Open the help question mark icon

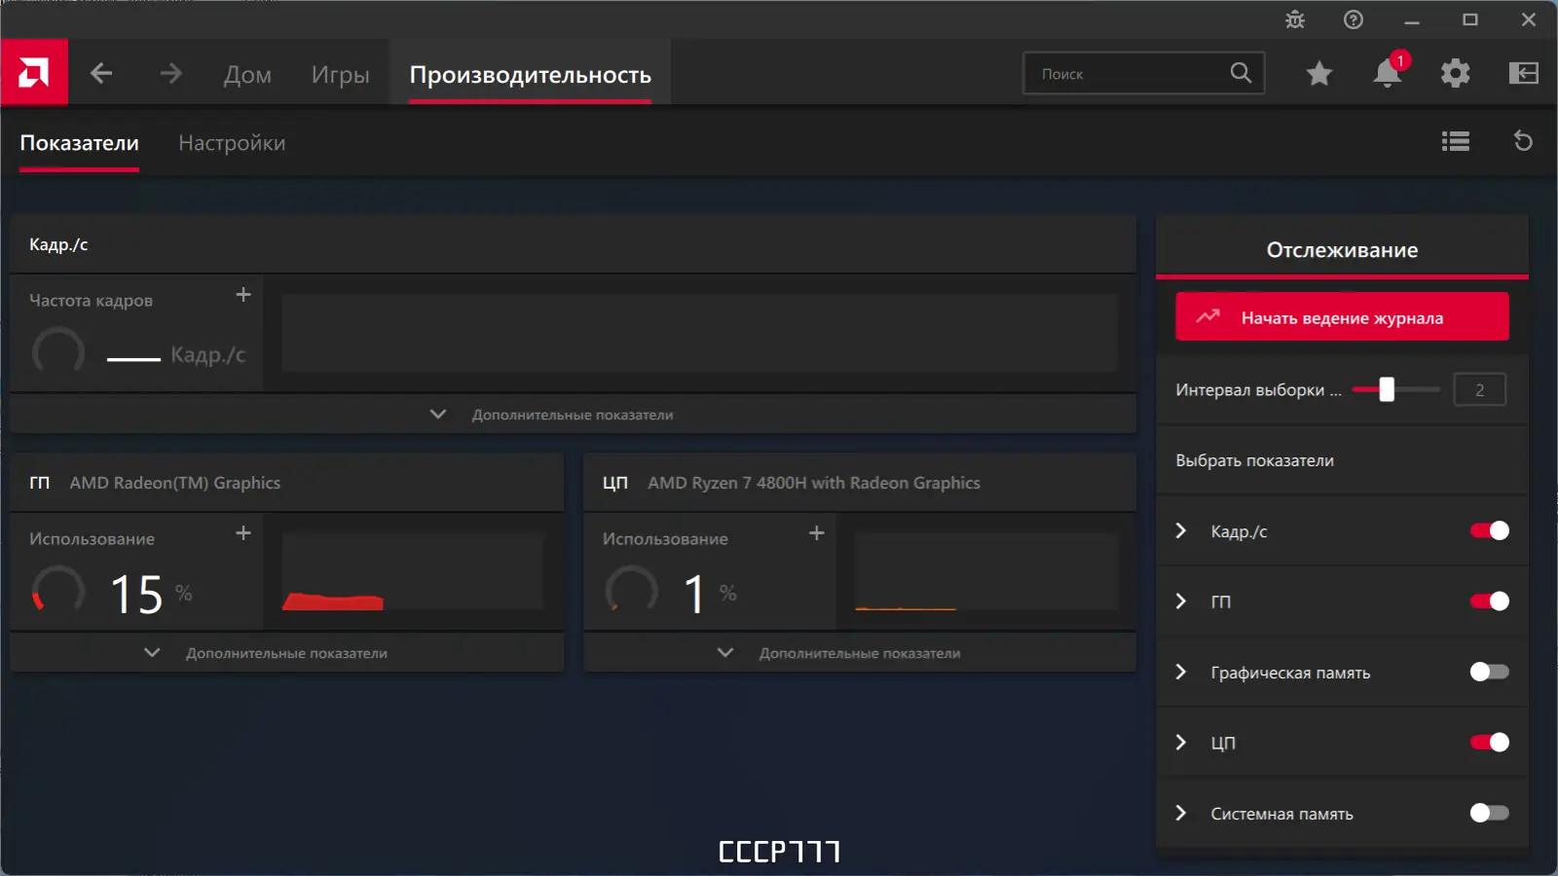tap(1354, 19)
